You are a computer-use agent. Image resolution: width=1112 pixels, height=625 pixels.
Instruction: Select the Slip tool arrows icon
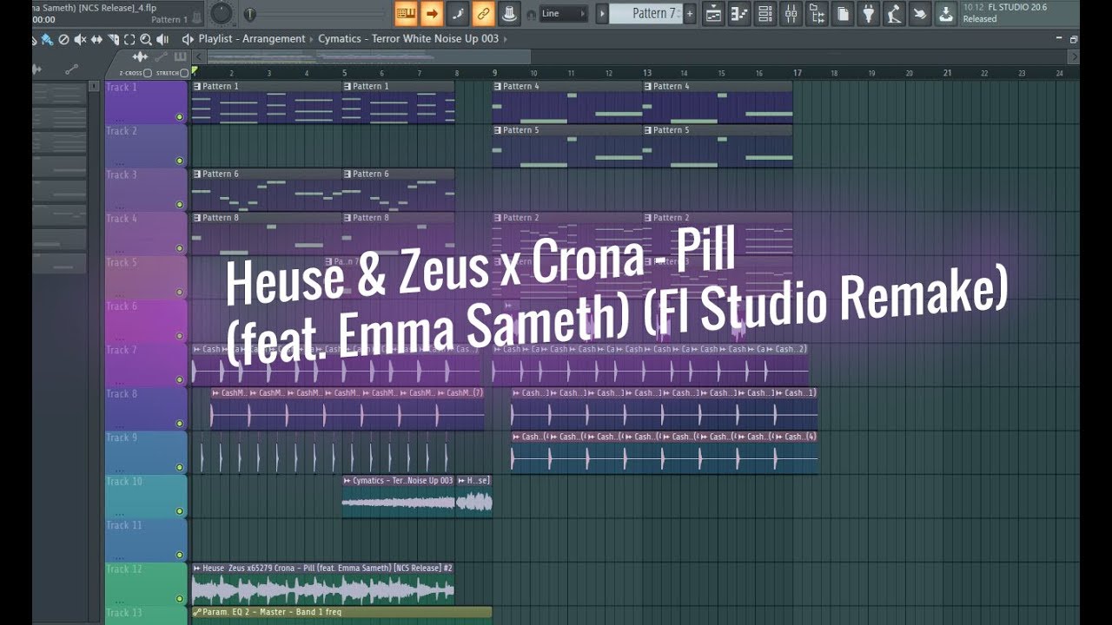click(x=96, y=39)
